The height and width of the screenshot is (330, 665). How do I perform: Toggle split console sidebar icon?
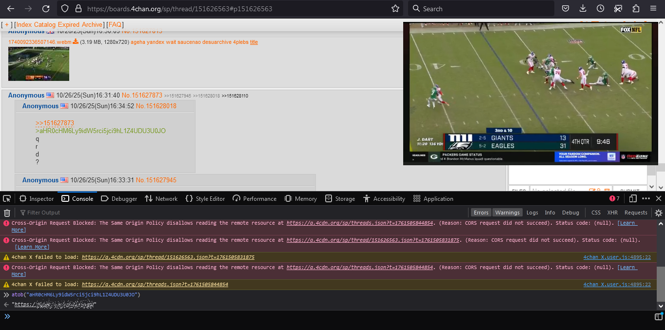[658, 317]
